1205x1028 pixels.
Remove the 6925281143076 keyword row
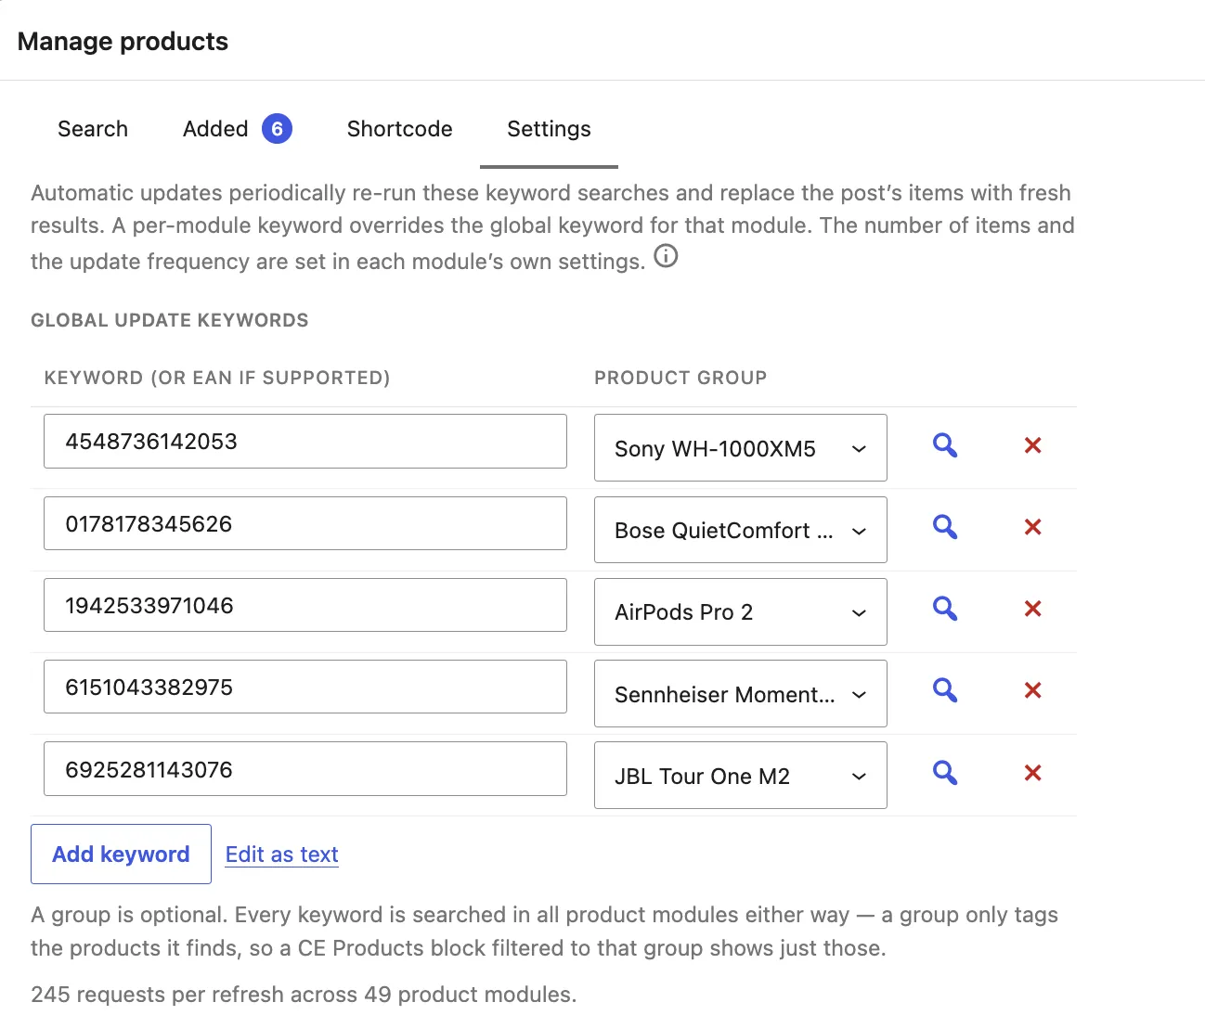tap(1032, 773)
